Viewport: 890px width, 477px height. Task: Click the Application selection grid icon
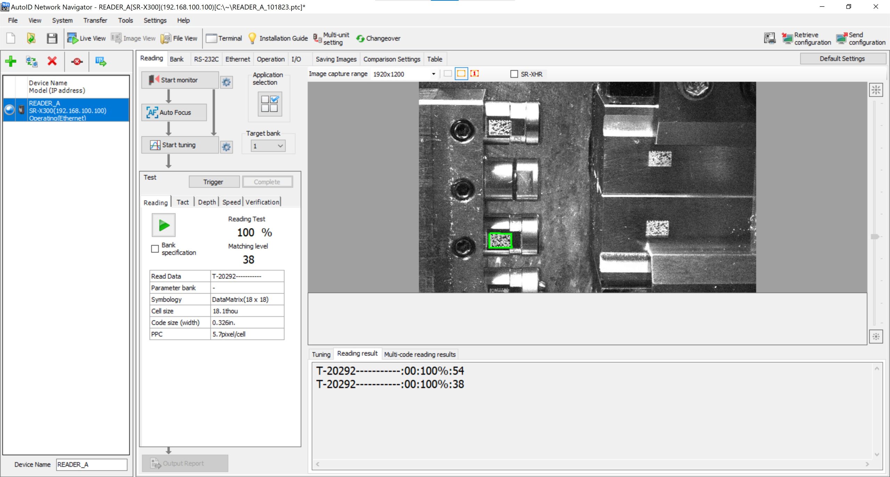tap(269, 104)
